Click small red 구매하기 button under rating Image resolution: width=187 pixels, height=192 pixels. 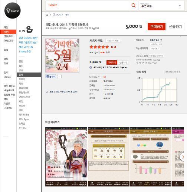pyautogui.click(x=112, y=63)
